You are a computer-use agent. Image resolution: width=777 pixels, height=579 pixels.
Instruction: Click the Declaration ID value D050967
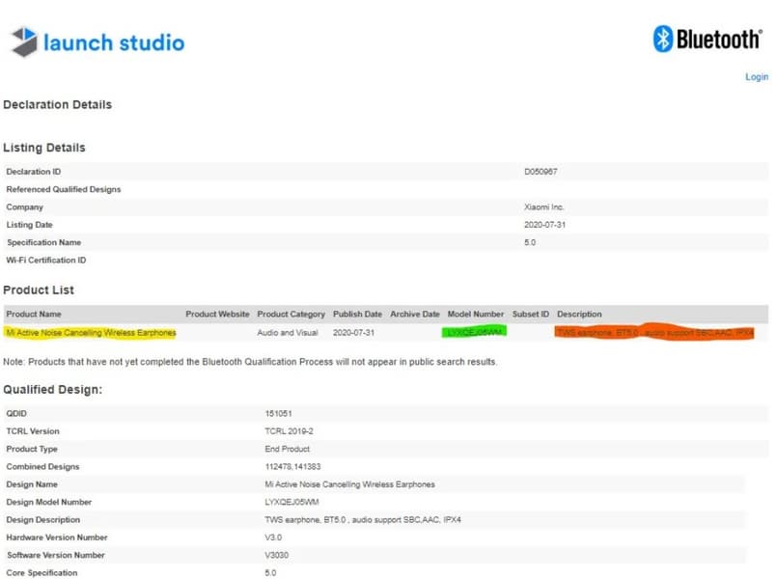click(541, 171)
